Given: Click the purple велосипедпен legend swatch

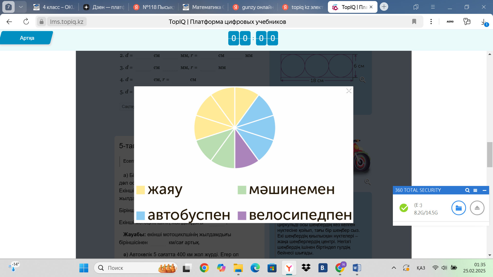Looking at the screenshot, I should 242,216.
